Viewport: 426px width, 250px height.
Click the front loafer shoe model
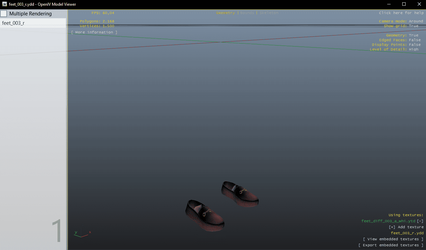pyautogui.click(x=204, y=215)
